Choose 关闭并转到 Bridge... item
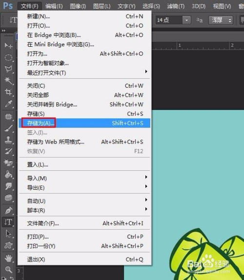This screenshot has width=244, height=280. coord(84,105)
